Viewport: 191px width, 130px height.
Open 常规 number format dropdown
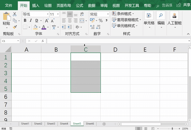tap(108, 14)
